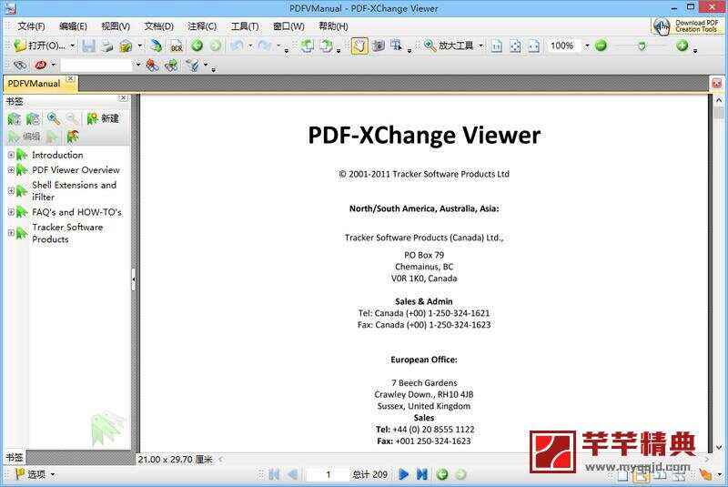This screenshot has width=728, height=487.
Task: Click the green zoom out minus button
Action: pyautogui.click(x=601, y=46)
